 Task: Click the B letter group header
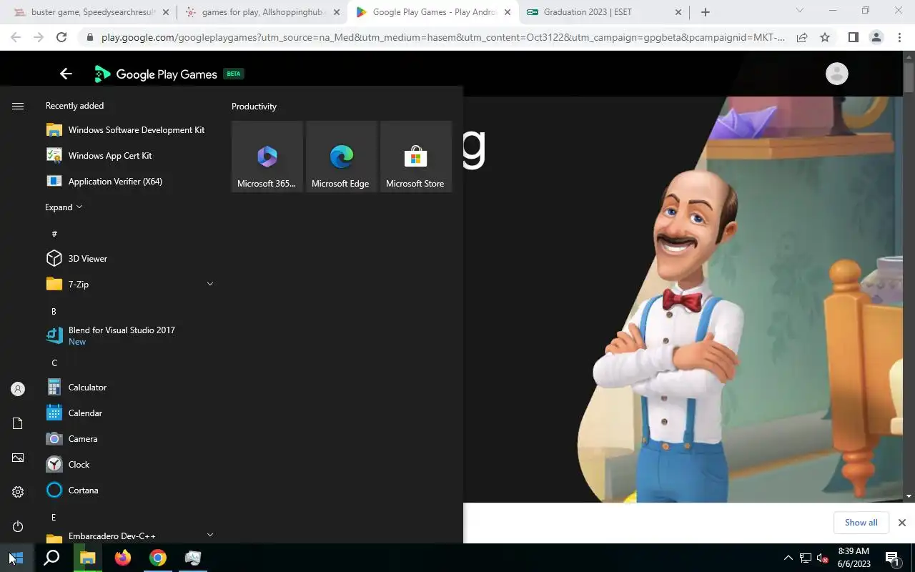[54, 311]
